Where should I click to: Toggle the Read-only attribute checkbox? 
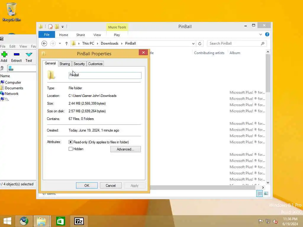pyautogui.click(x=70, y=142)
